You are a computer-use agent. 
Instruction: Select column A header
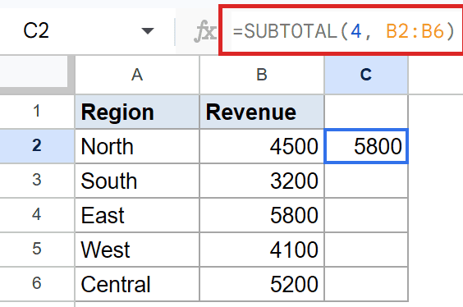click(137, 75)
